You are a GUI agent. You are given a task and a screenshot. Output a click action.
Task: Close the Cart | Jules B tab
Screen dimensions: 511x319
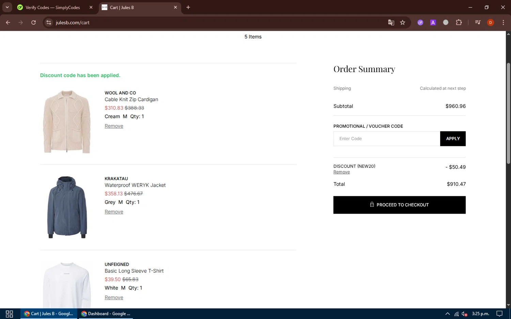click(175, 7)
